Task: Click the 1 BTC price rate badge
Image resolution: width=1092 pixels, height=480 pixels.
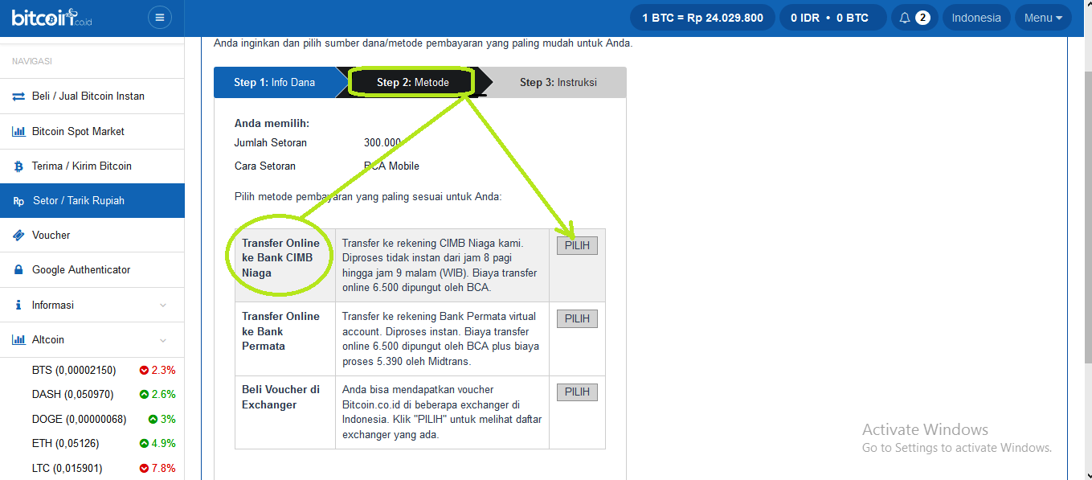Action: point(703,18)
